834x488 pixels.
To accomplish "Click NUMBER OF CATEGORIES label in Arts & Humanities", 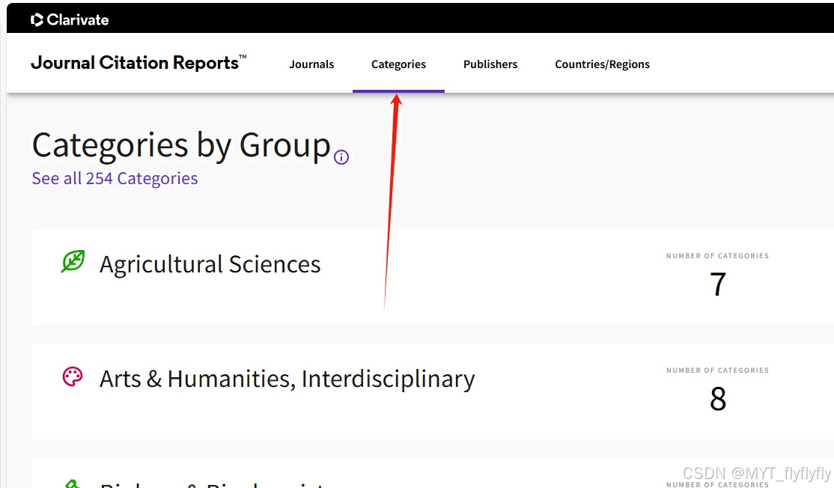I will coord(717,370).
